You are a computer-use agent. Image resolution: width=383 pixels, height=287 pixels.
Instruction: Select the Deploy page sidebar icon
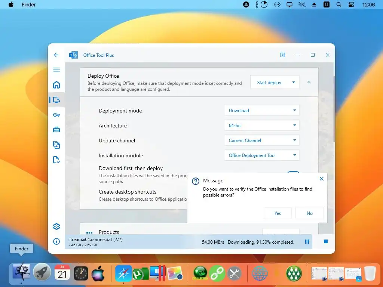(56, 100)
